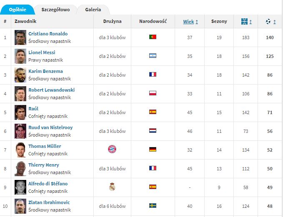Open Ruud van Nistelrooy's profile link
Viewport: 283px width, 217px height.
point(50,127)
